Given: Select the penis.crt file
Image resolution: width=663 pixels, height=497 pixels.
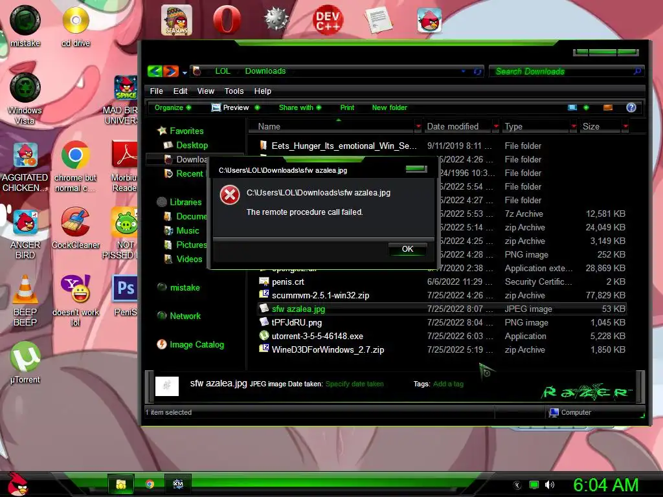Looking at the screenshot, I should (x=287, y=282).
